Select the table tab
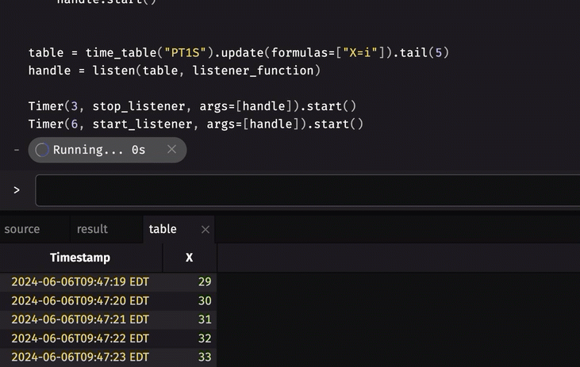Viewport: 580px width, 367px height. click(x=163, y=229)
